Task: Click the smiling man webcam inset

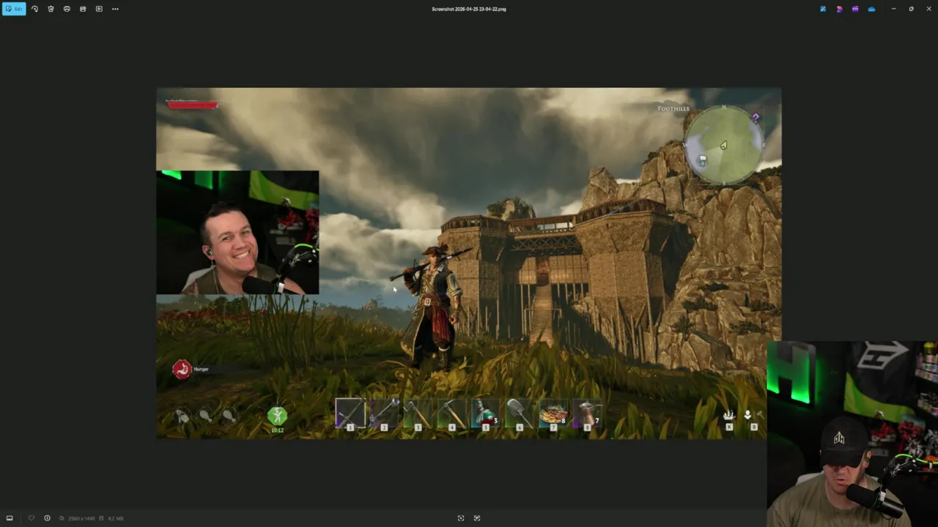Action: click(237, 233)
